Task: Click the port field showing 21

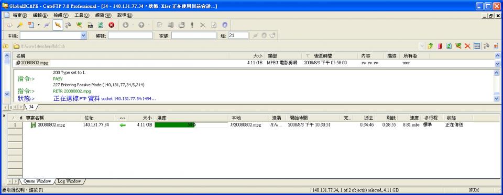Action: pyautogui.click(x=238, y=36)
